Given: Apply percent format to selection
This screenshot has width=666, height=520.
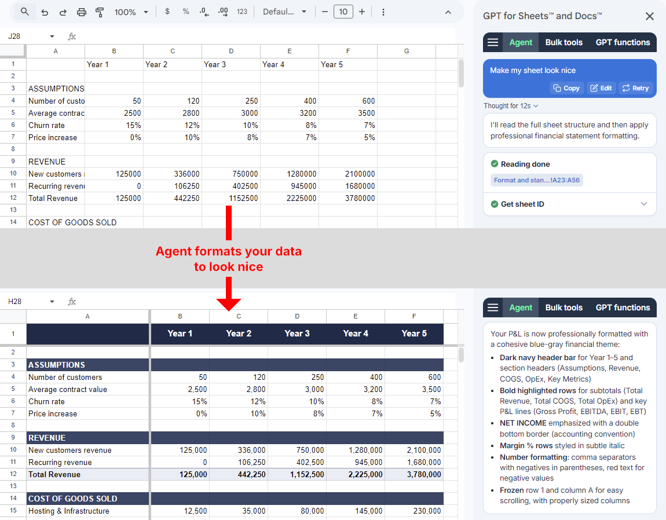Looking at the screenshot, I should click(x=185, y=12).
